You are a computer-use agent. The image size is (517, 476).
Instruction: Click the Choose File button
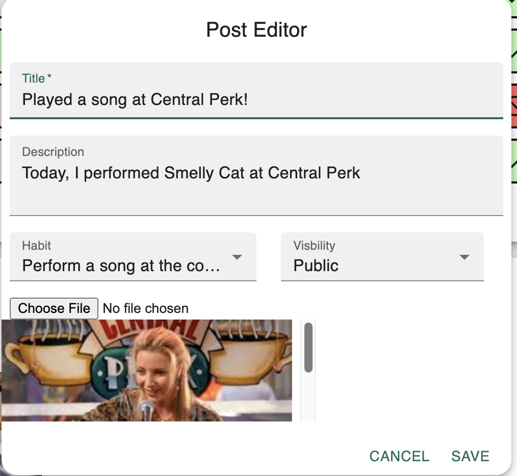coord(54,308)
